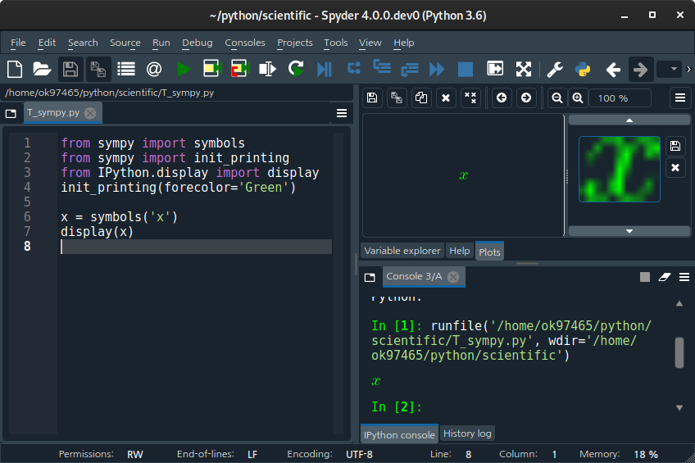Close the T_sympy.py tab
Screen dimensions: 695x463
90,113
